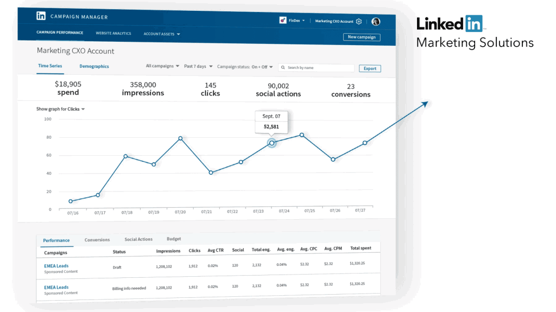Open the All campaigns filter dropdown
The image size is (556, 312).
(x=162, y=66)
